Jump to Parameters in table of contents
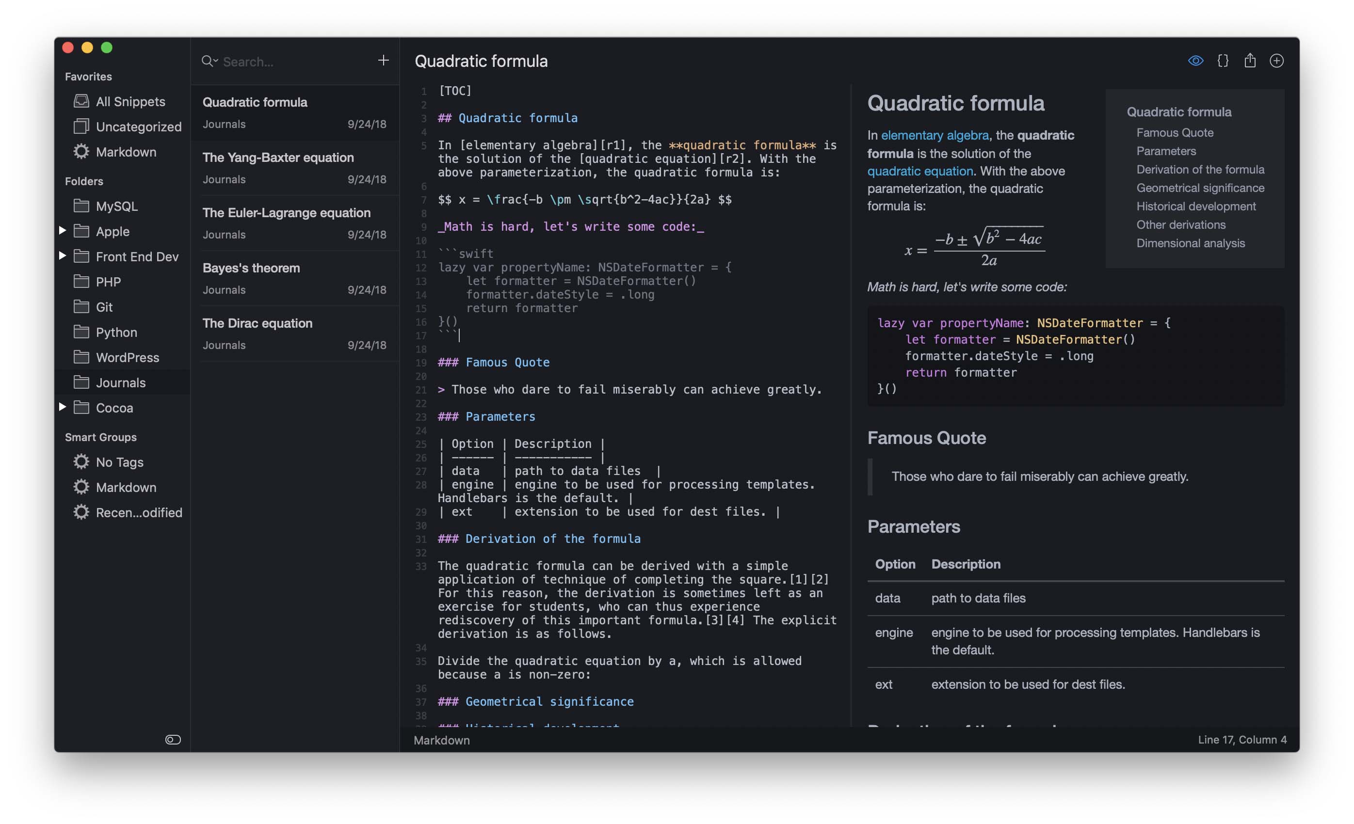 1166,151
